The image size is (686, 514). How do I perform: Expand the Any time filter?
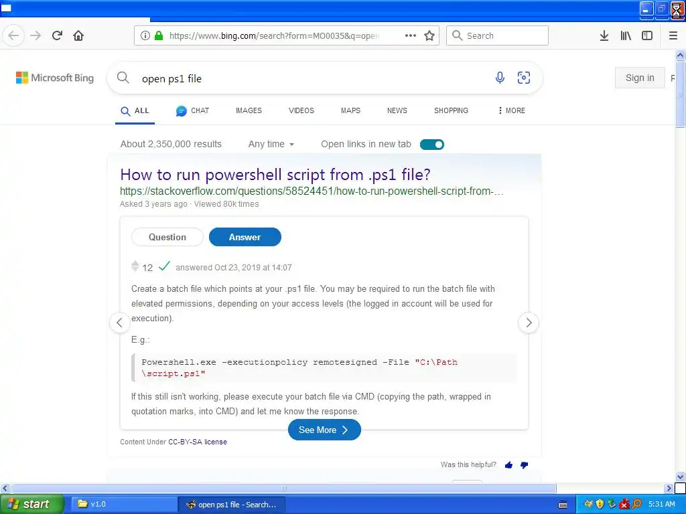tap(271, 145)
